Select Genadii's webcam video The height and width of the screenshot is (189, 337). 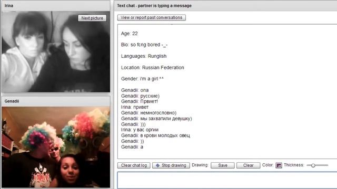click(56, 147)
